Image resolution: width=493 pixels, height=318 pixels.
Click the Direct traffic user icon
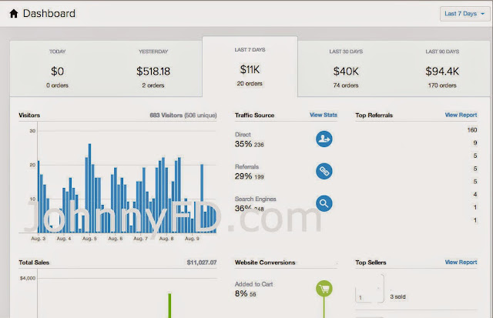[x=324, y=139]
